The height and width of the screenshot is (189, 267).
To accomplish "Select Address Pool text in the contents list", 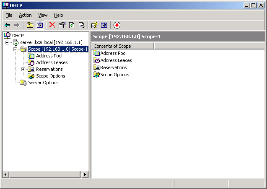I will [114, 53].
